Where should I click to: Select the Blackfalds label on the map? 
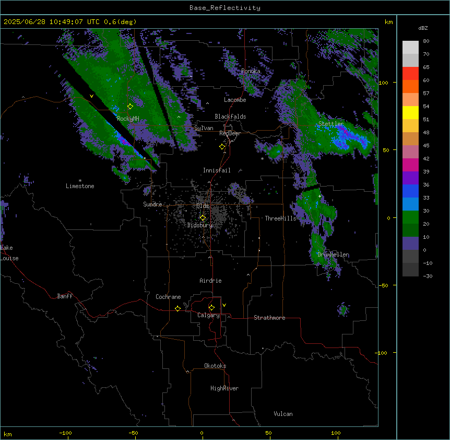(x=230, y=117)
